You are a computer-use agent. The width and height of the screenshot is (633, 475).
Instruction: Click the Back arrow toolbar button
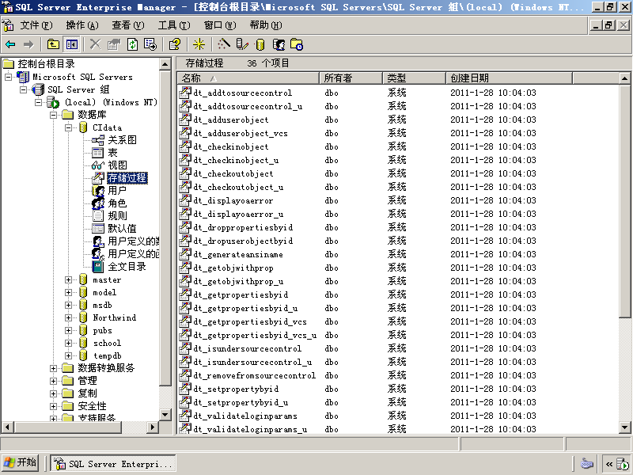click(x=10, y=44)
